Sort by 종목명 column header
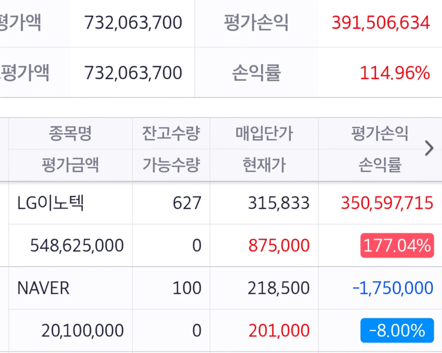The image size is (442, 353). [70, 133]
